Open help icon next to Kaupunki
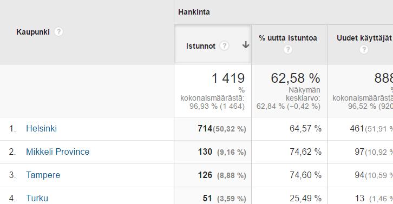This screenshot has height=204, width=393. [58, 32]
